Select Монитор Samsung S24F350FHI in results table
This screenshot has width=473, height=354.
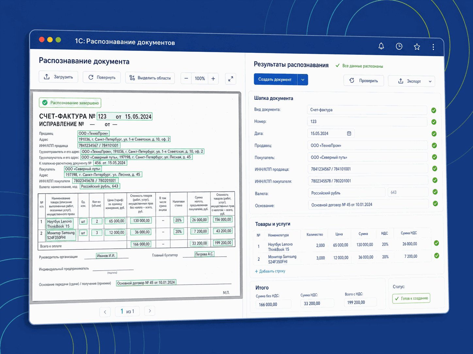coord(282,259)
